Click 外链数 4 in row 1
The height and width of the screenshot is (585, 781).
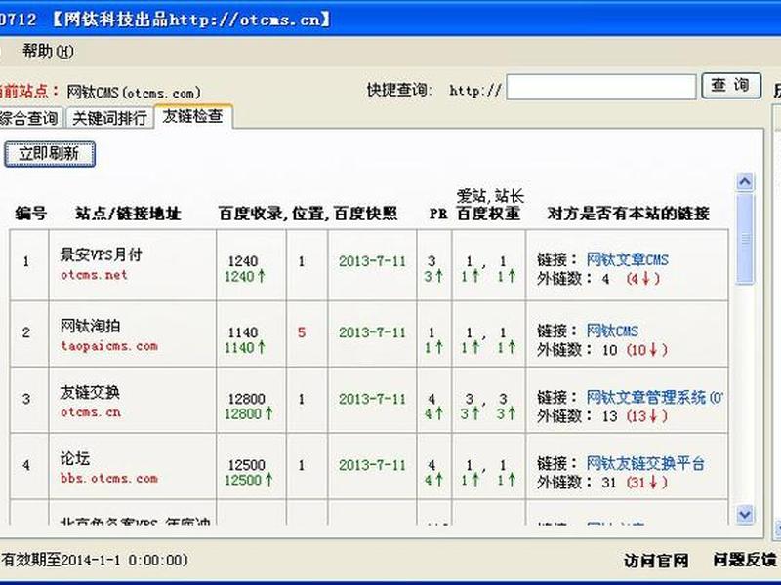(x=573, y=279)
